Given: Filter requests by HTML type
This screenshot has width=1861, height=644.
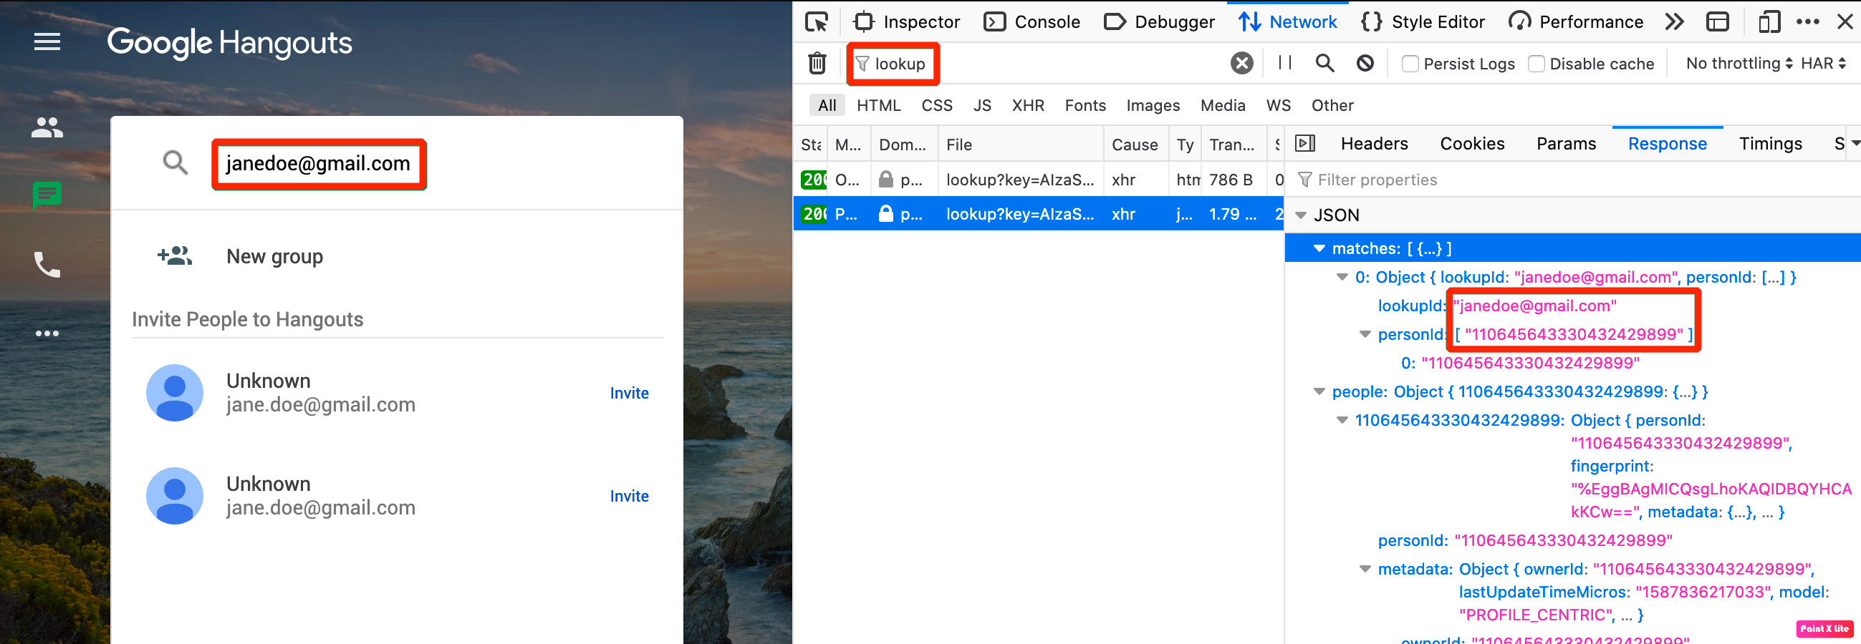Looking at the screenshot, I should tap(878, 105).
